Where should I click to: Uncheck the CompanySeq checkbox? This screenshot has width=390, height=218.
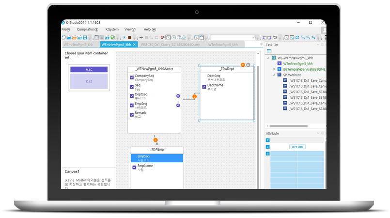point(132,78)
